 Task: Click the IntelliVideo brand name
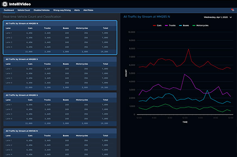[20, 4]
